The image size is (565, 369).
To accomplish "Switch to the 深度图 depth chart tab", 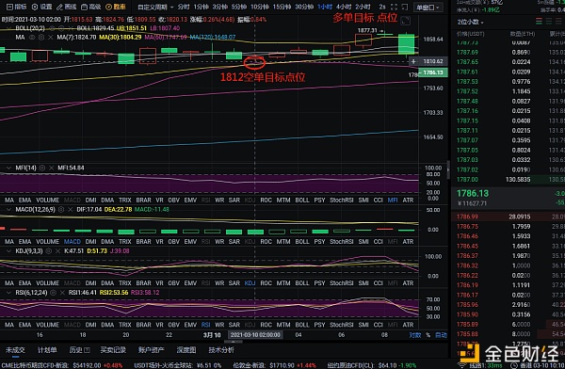I will pyautogui.click(x=186, y=350).
